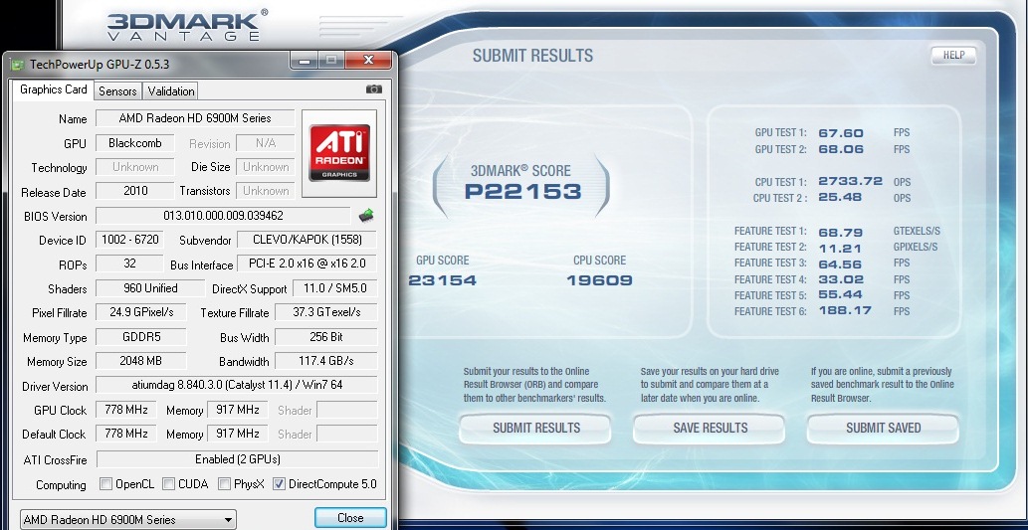Click the GPU field showing Blackcomb
Viewport: 1028px width, 530px height.
click(x=135, y=143)
